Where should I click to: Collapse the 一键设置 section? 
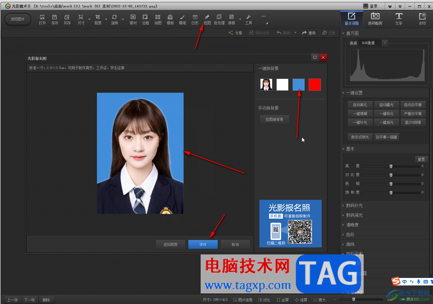click(354, 93)
